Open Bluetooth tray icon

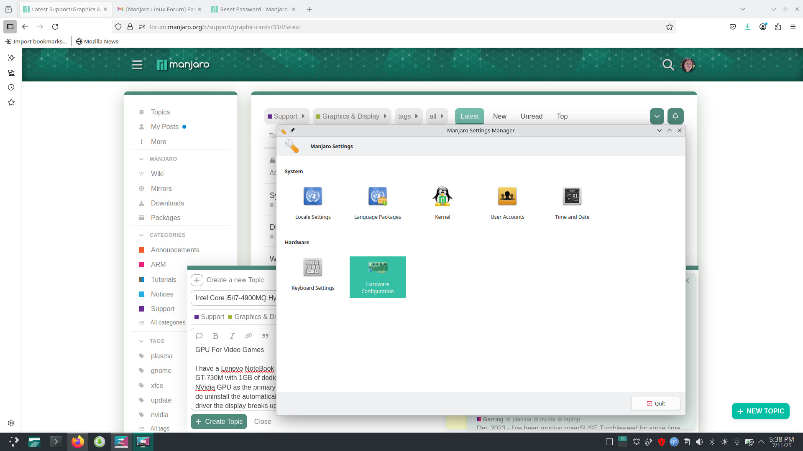[x=711, y=442]
